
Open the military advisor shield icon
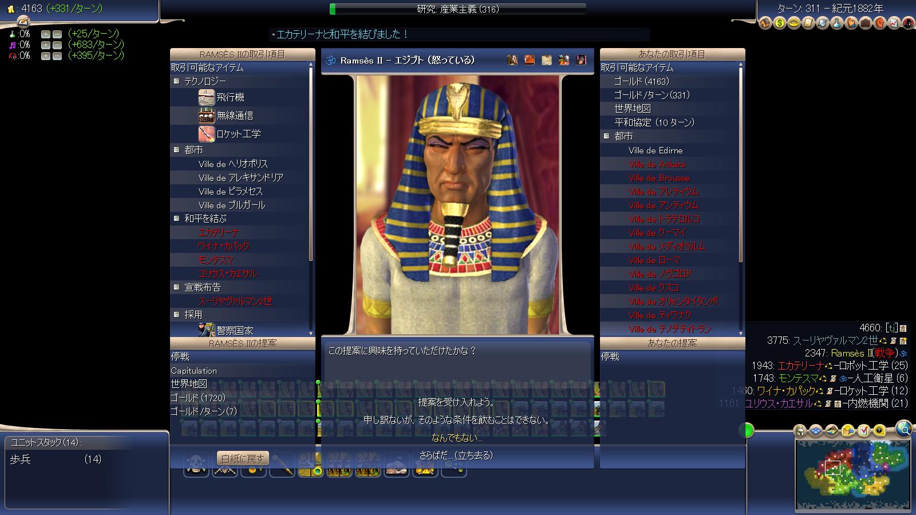[x=823, y=23]
